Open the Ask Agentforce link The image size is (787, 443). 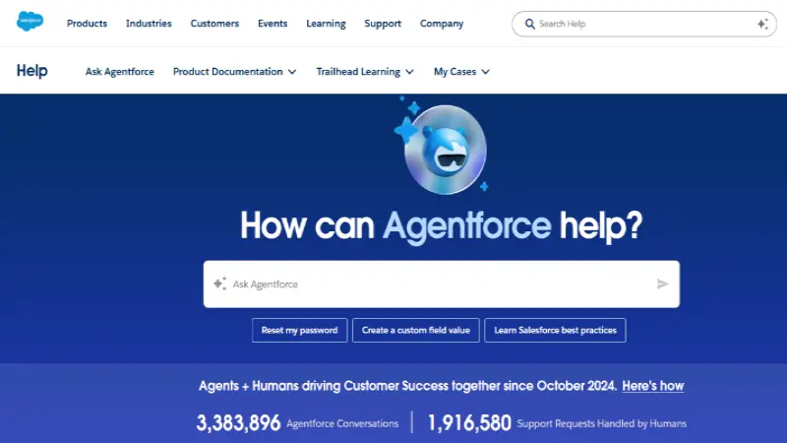[x=119, y=72]
